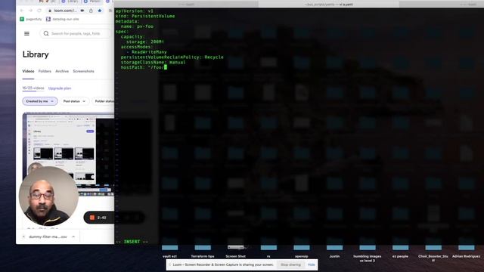Viewport: 484px width, 272px height.
Task: Click the share icon in address bar
Action: pos(91,11)
